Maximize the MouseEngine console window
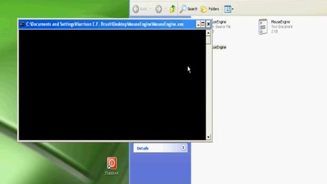 point(203,25)
